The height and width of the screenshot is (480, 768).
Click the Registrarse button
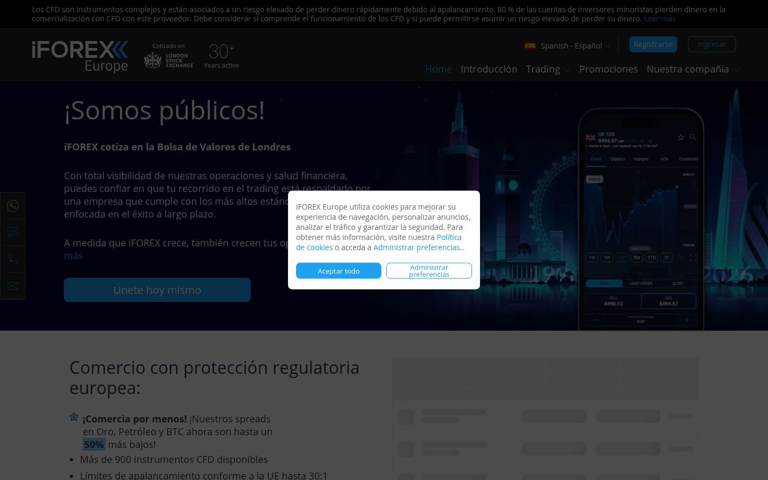pos(653,44)
